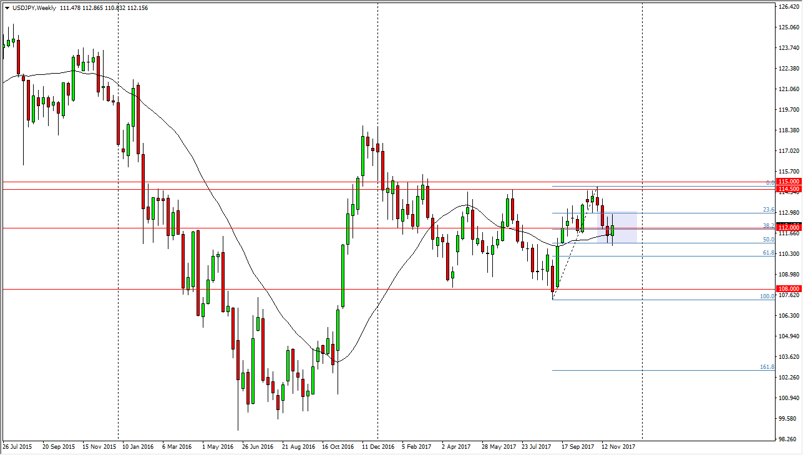Click the USDJPY,Weekly title text

(34, 8)
